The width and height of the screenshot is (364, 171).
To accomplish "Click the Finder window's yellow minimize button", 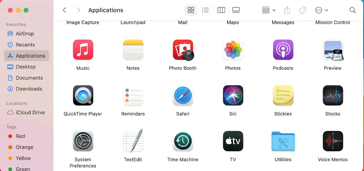I will tap(18, 10).
